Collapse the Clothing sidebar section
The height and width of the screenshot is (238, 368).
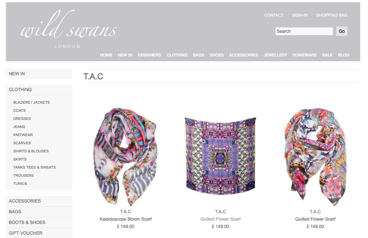tap(39, 90)
